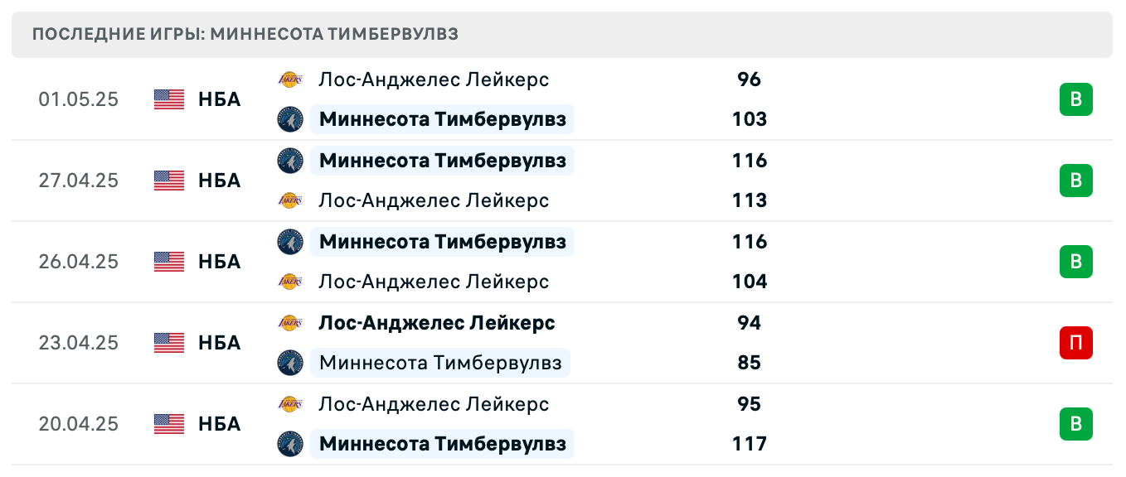Viewport: 1126px width, 477px height.
Task: Click the red П badge for the 23.04.25 loss
Action: (1075, 343)
